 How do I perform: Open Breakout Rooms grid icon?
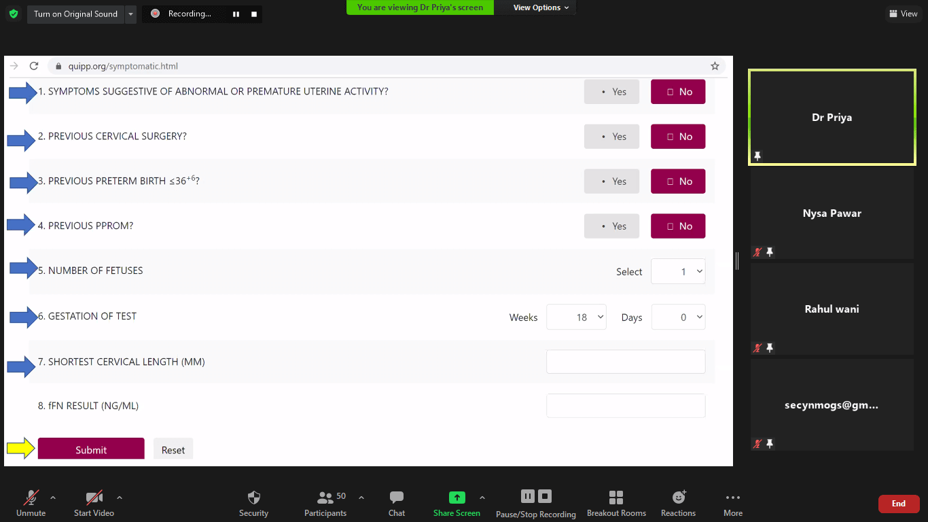tap(616, 498)
